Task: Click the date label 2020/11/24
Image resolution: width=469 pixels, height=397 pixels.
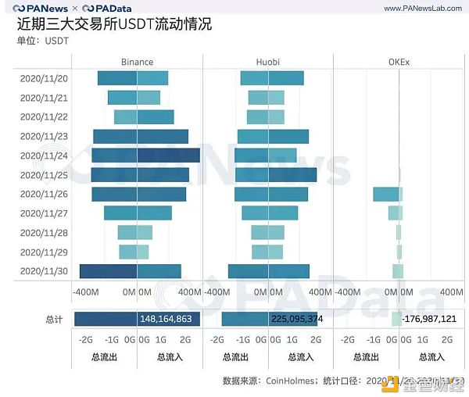Action: click(x=44, y=156)
